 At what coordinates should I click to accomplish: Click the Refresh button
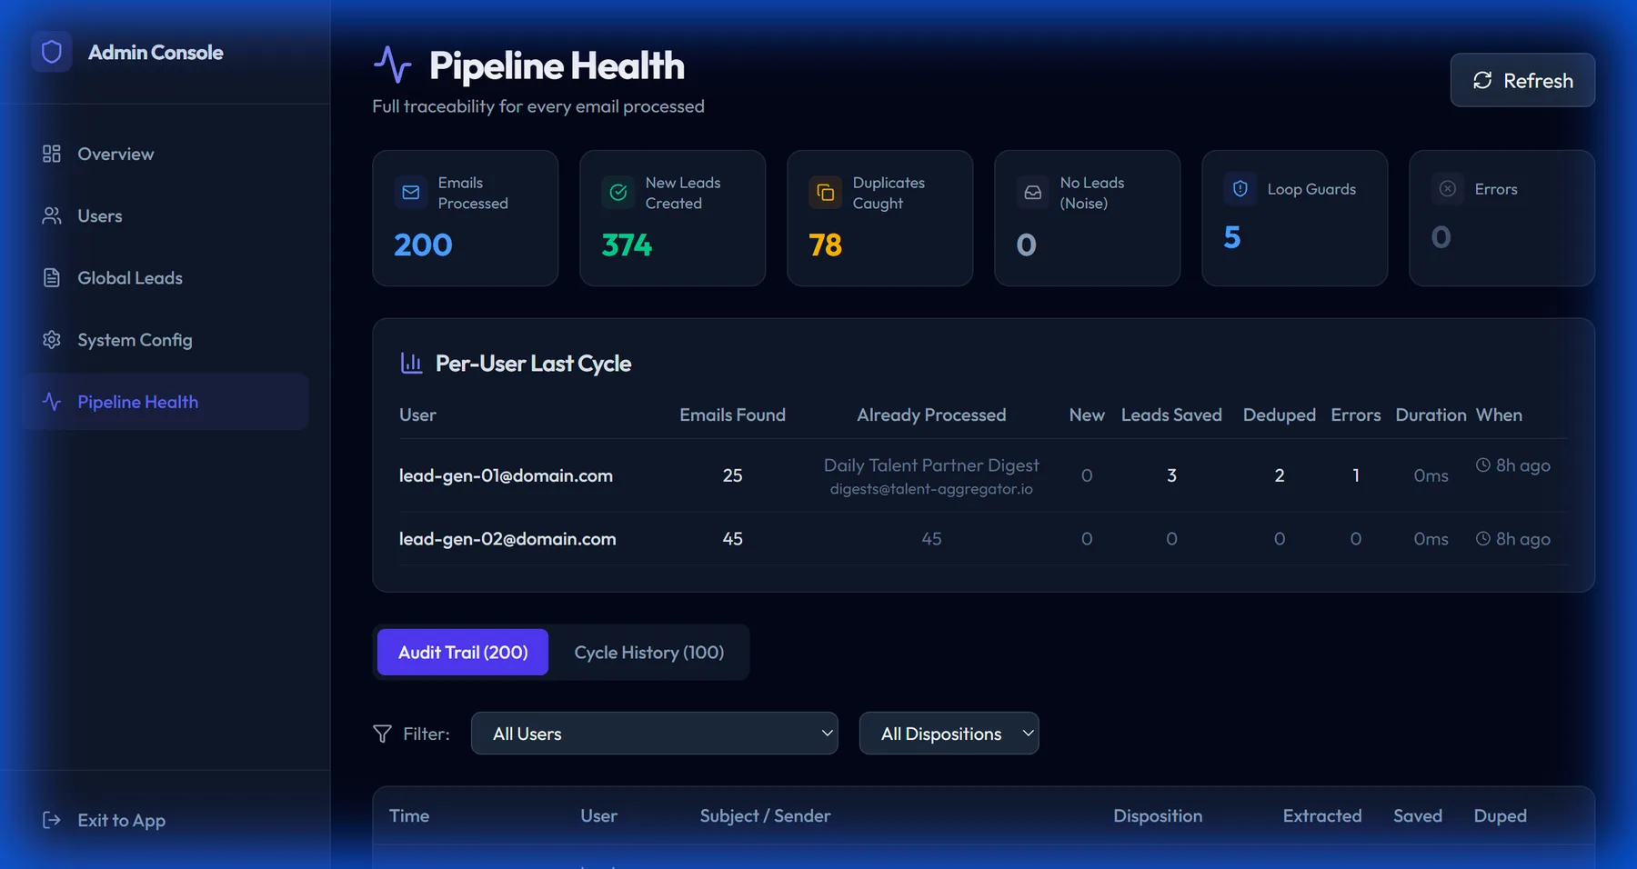1522,80
